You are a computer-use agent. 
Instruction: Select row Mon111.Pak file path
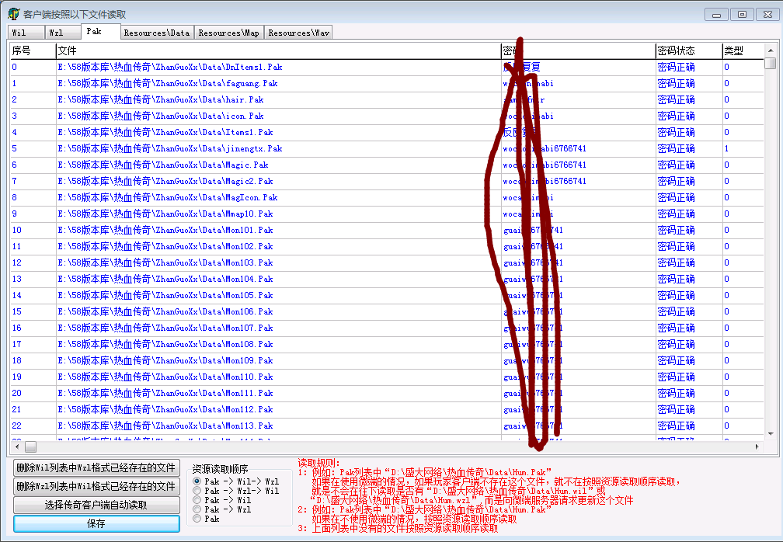pyautogui.click(x=165, y=393)
